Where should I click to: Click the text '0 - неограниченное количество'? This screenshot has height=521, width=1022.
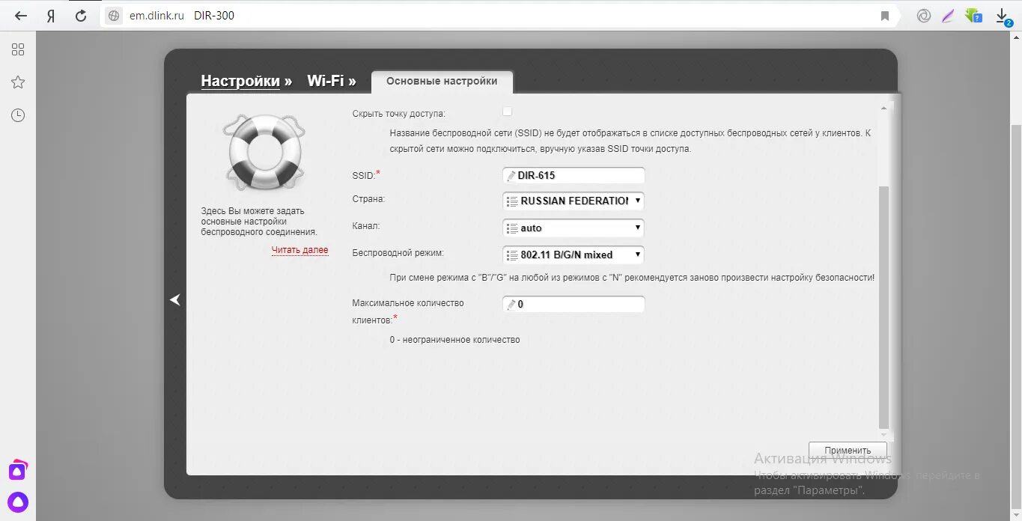click(454, 340)
